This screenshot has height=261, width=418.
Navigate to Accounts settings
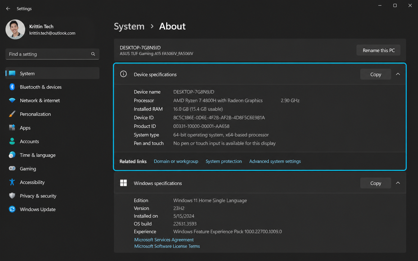pos(52,141)
